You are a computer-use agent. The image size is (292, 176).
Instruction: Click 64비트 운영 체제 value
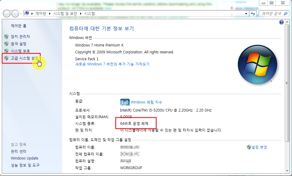(134, 124)
